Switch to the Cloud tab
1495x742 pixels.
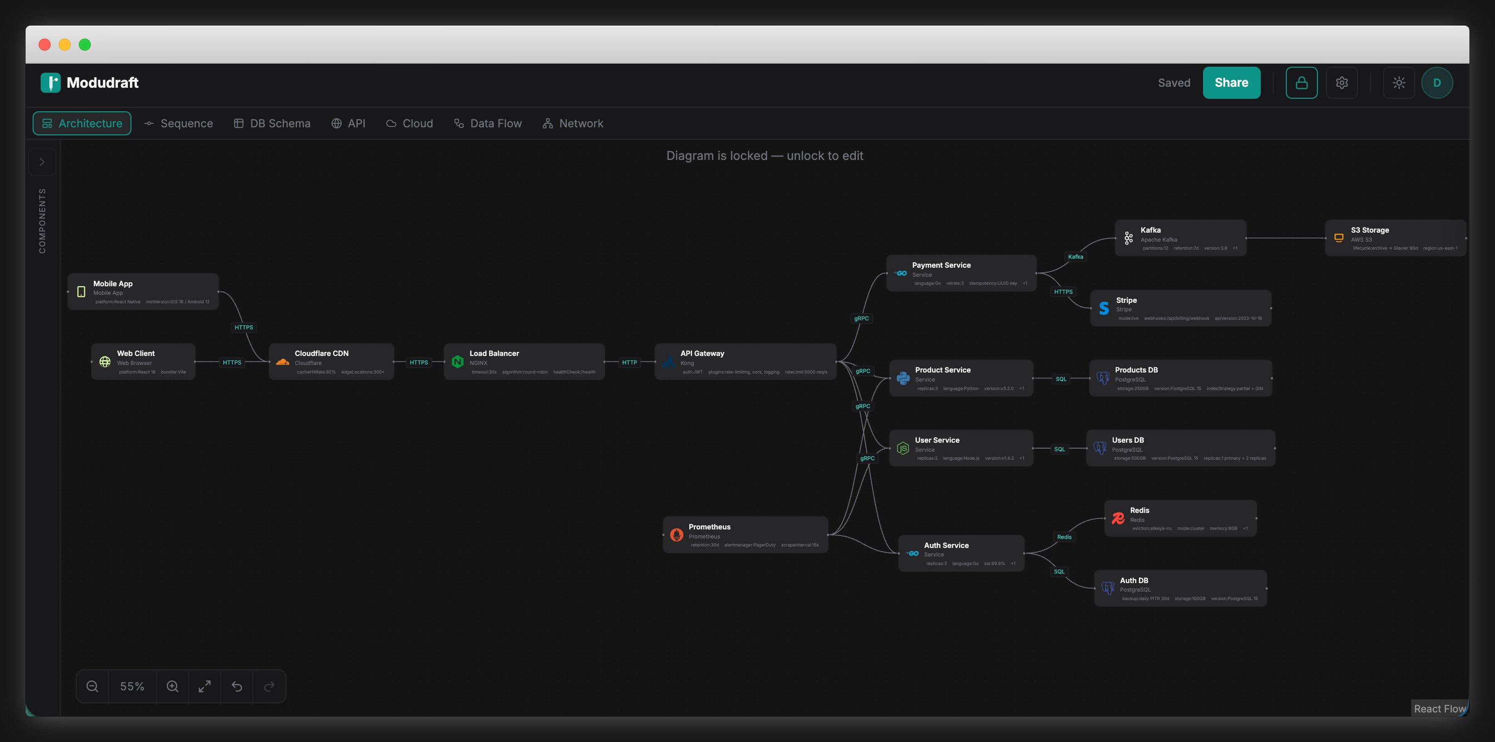(410, 123)
